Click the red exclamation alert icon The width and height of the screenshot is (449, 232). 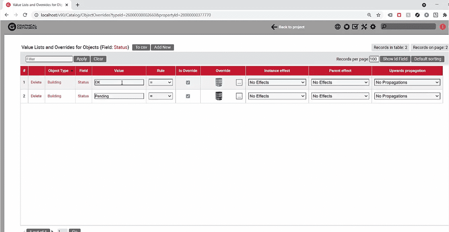(443, 27)
